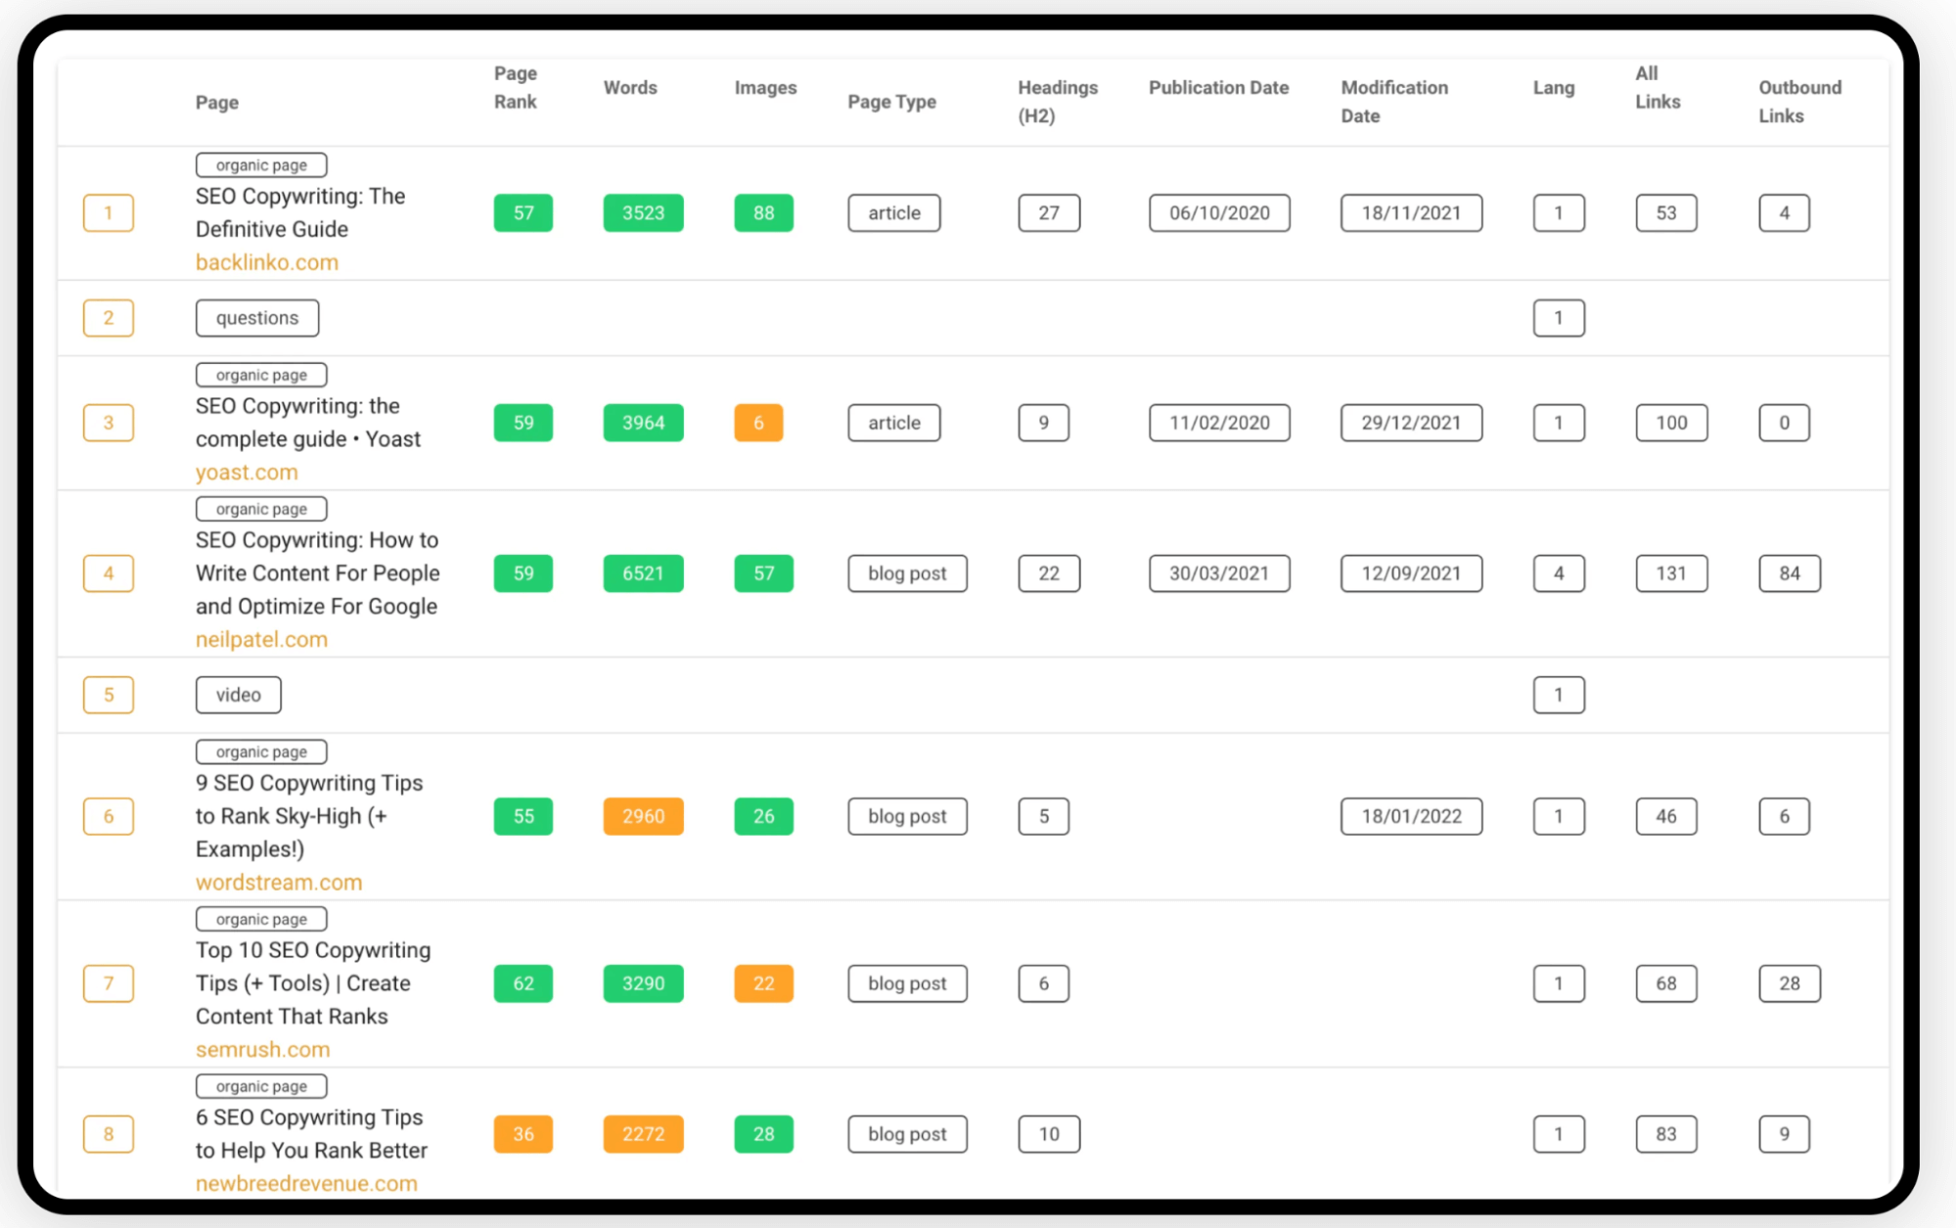The width and height of the screenshot is (1956, 1229).
Task: Sort by Page Rank column header
Action: (515, 87)
